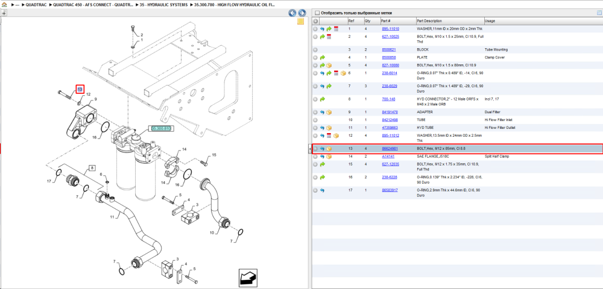603x289 pixels.
Task: Open the yellow sticky note icon
Action: click(x=301, y=22)
